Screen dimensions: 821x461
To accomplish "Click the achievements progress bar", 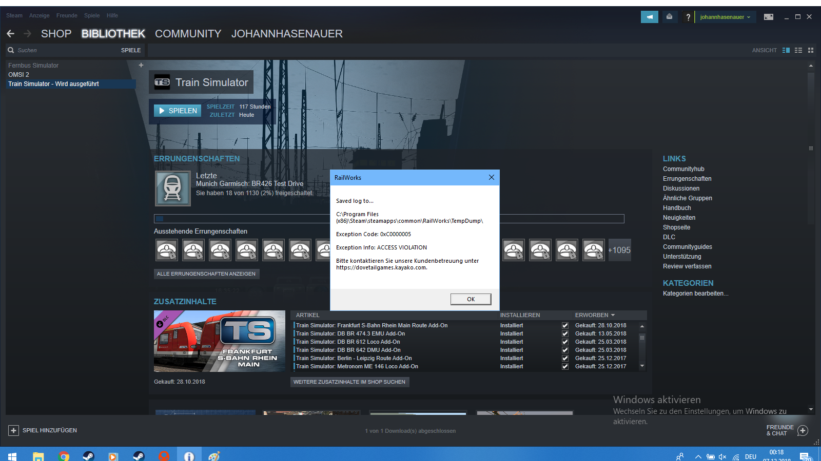I will 389,219.
